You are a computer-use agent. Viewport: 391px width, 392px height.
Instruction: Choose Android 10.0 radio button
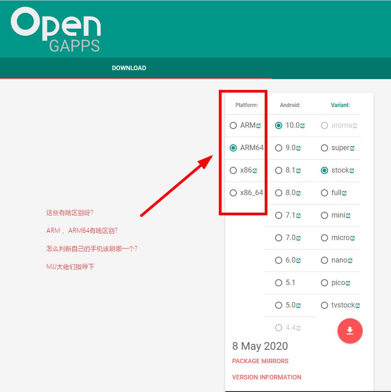279,125
